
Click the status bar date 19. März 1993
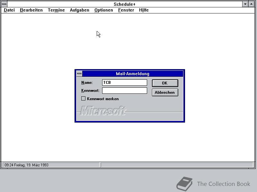(x=37, y=165)
